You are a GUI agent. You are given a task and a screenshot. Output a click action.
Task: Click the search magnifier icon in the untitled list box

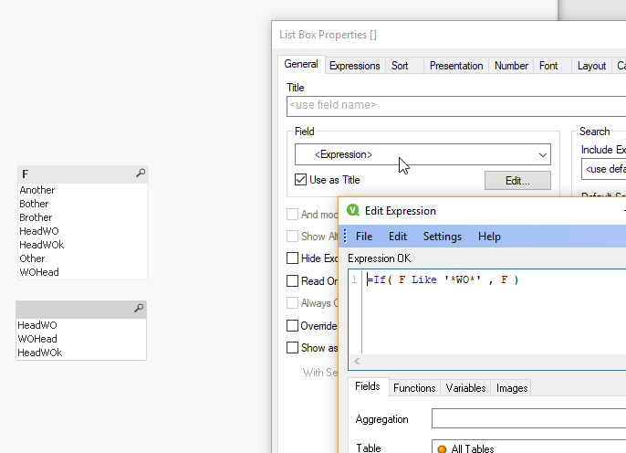tap(139, 308)
